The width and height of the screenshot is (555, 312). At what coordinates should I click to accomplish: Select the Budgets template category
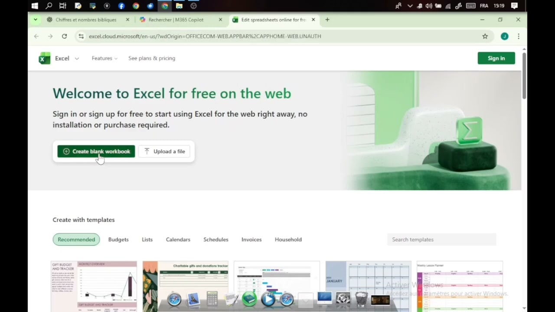(x=118, y=240)
